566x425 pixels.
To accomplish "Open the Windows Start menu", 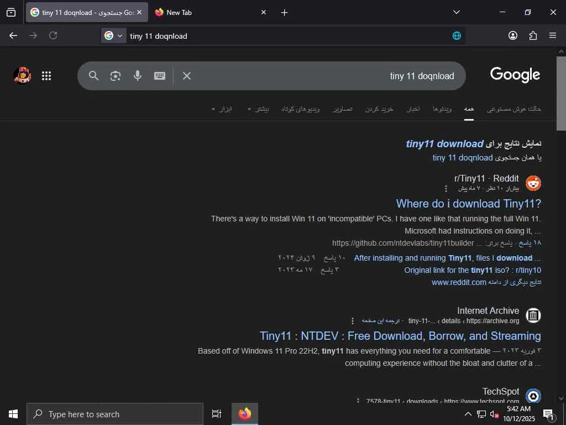I will pos(13,414).
